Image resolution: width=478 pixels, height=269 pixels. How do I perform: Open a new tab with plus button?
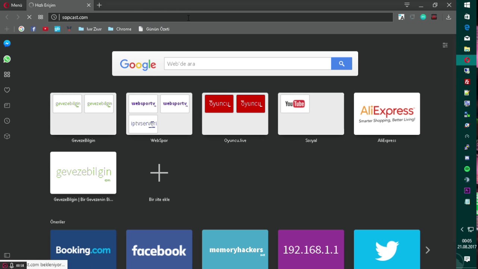point(99,5)
